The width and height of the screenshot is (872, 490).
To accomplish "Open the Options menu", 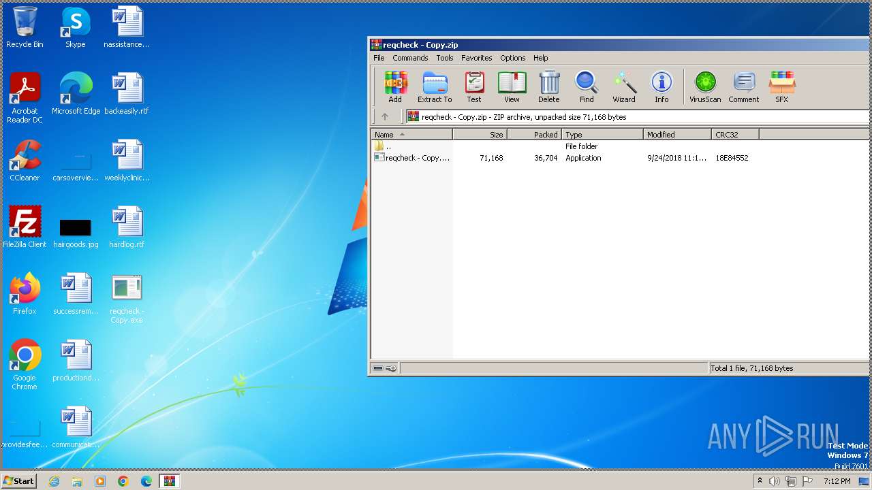I will (512, 58).
